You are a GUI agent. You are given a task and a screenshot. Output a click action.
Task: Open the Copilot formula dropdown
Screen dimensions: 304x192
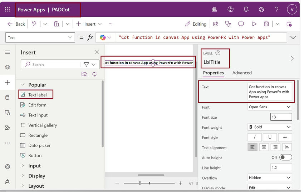(x=105, y=37)
